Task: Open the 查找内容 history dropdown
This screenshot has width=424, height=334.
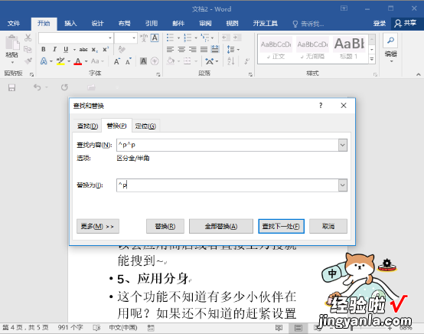Action: tap(343, 145)
